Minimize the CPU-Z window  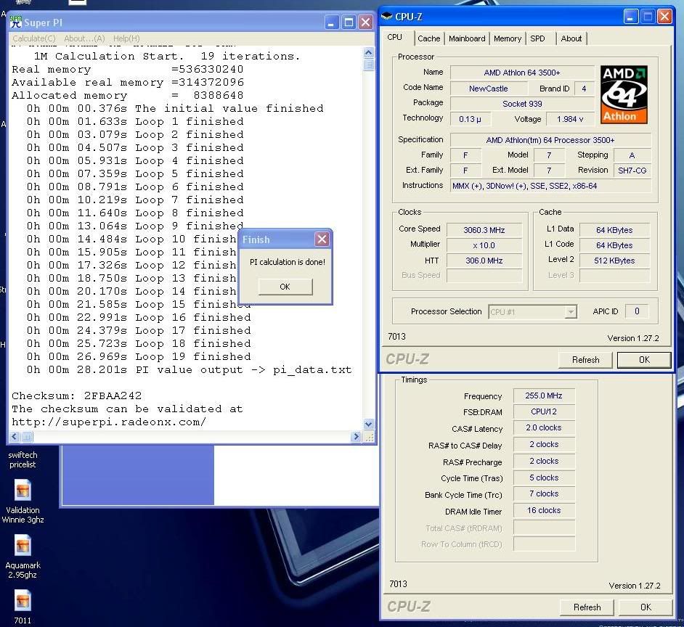(x=630, y=17)
